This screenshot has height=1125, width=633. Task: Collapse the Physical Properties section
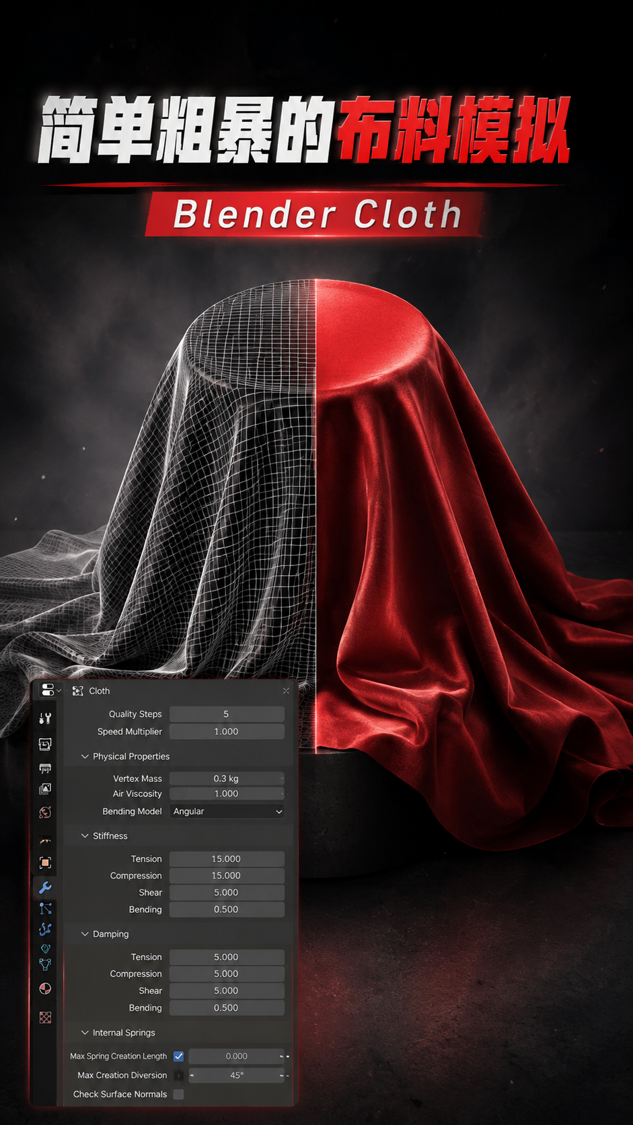point(85,756)
